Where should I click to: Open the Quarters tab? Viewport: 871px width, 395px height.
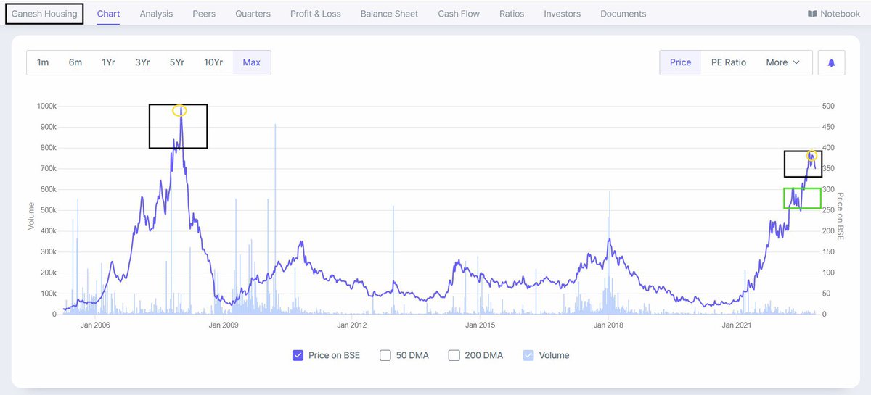pos(253,14)
